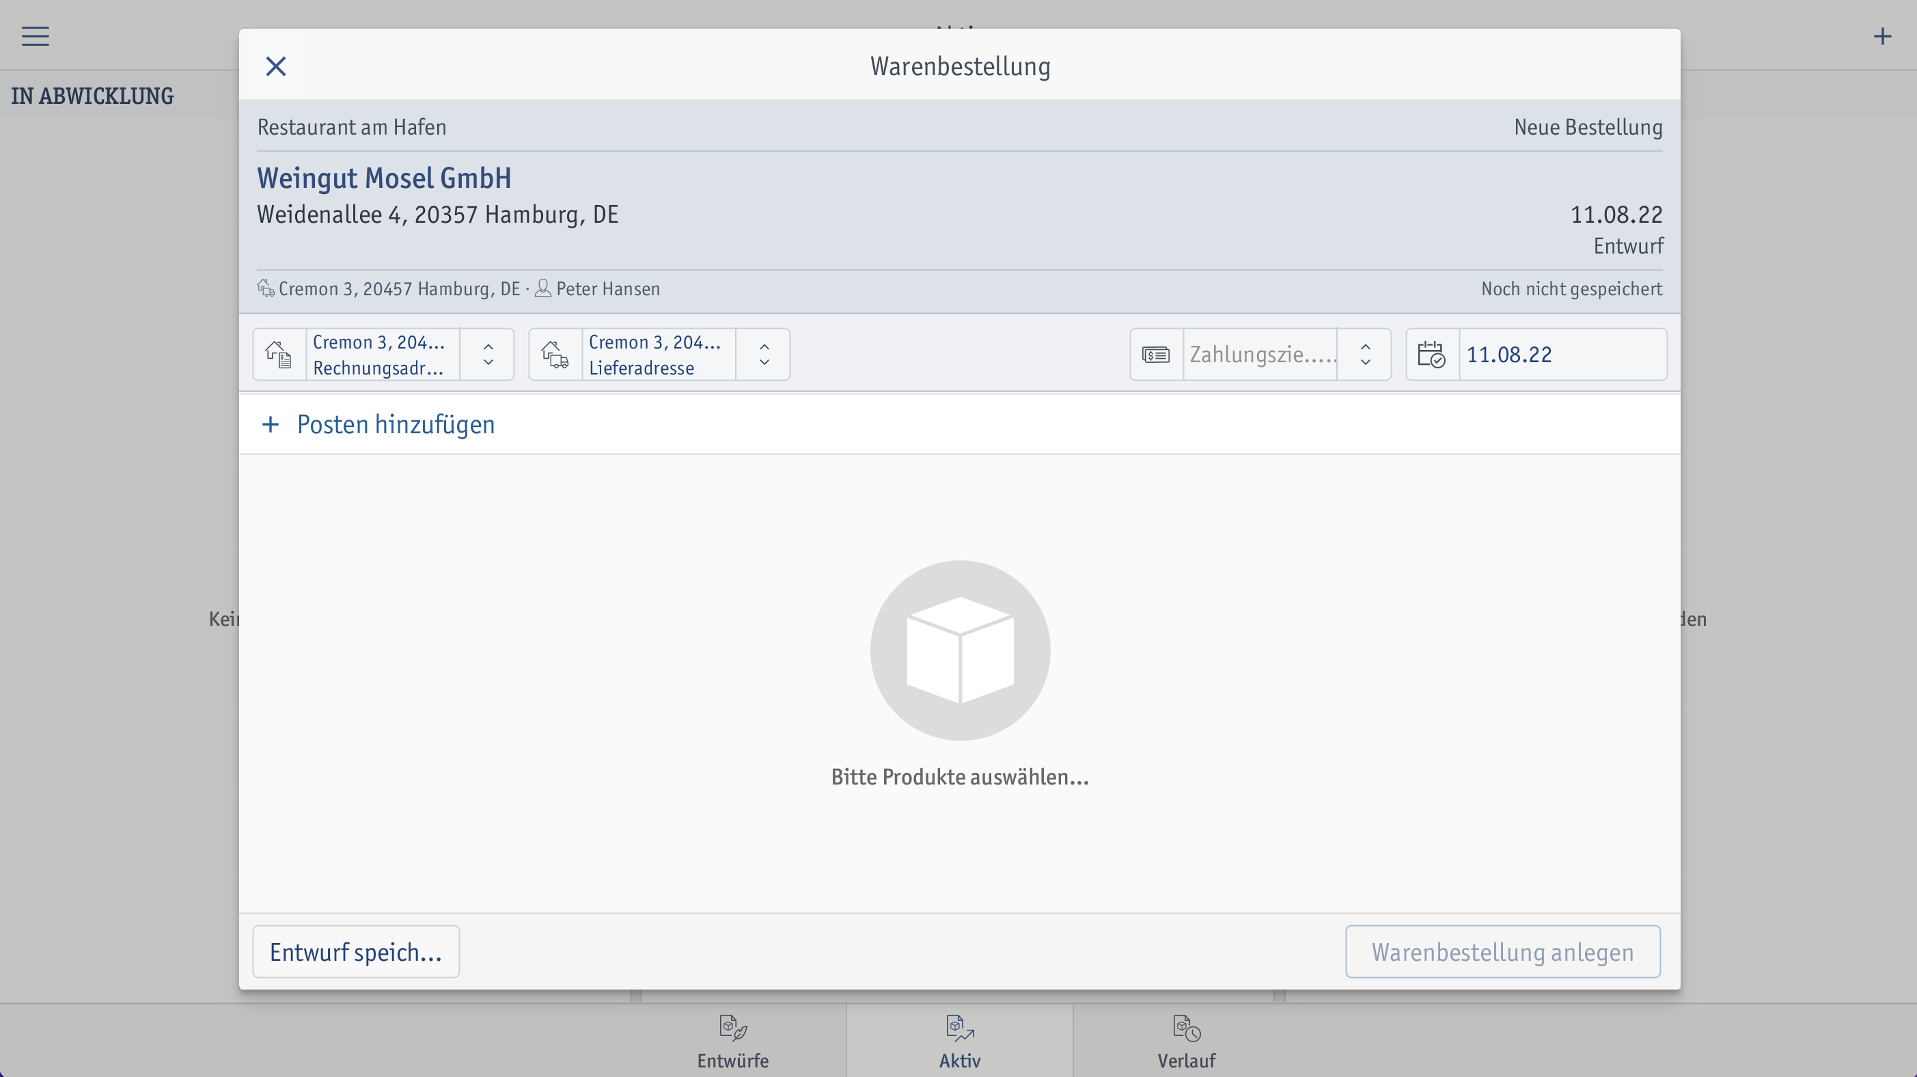Click Warenbestellung anlegen button
The width and height of the screenshot is (1917, 1077).
coord(1502,951)
